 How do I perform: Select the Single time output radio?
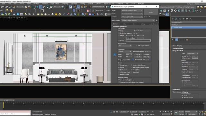(119, 31)
